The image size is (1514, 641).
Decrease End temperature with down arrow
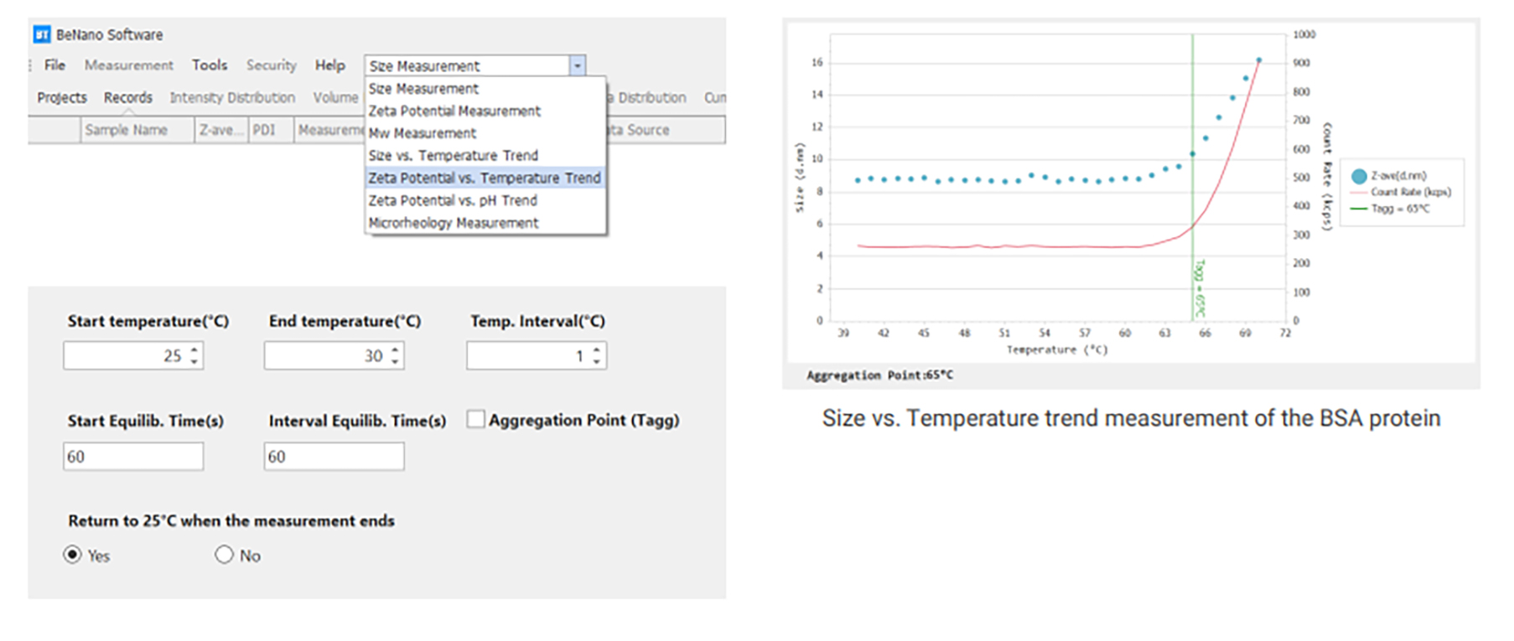[x=396, y=361]
